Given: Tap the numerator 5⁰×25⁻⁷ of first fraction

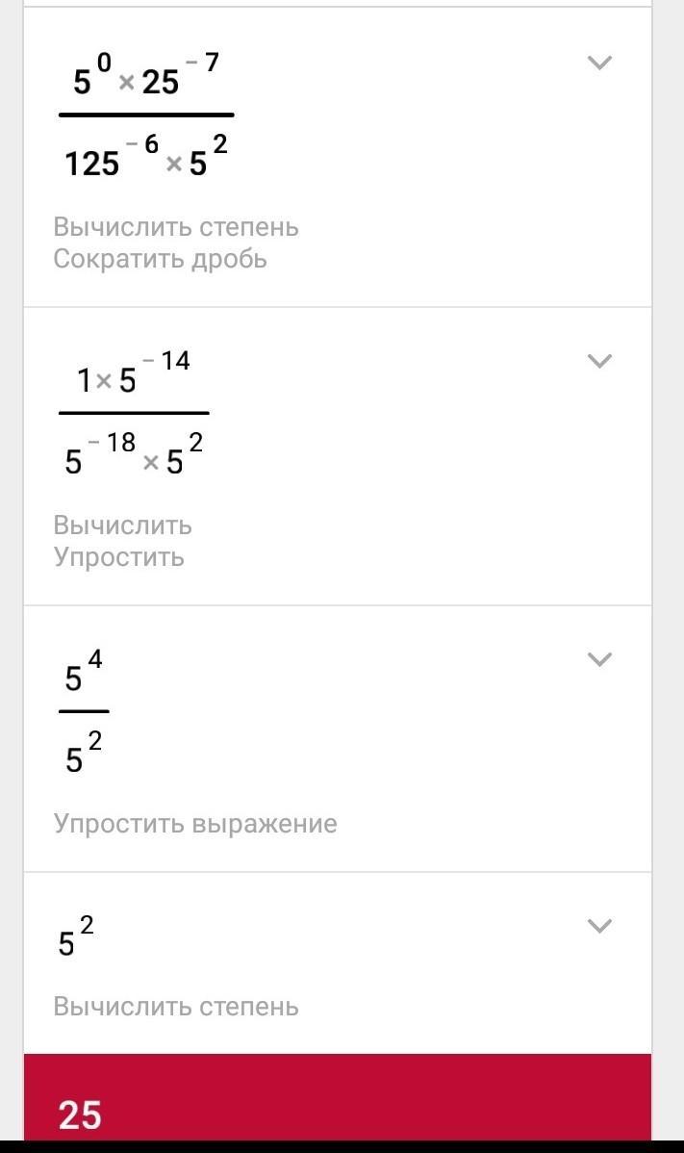Looking at the screenshot, I should 145,79.
